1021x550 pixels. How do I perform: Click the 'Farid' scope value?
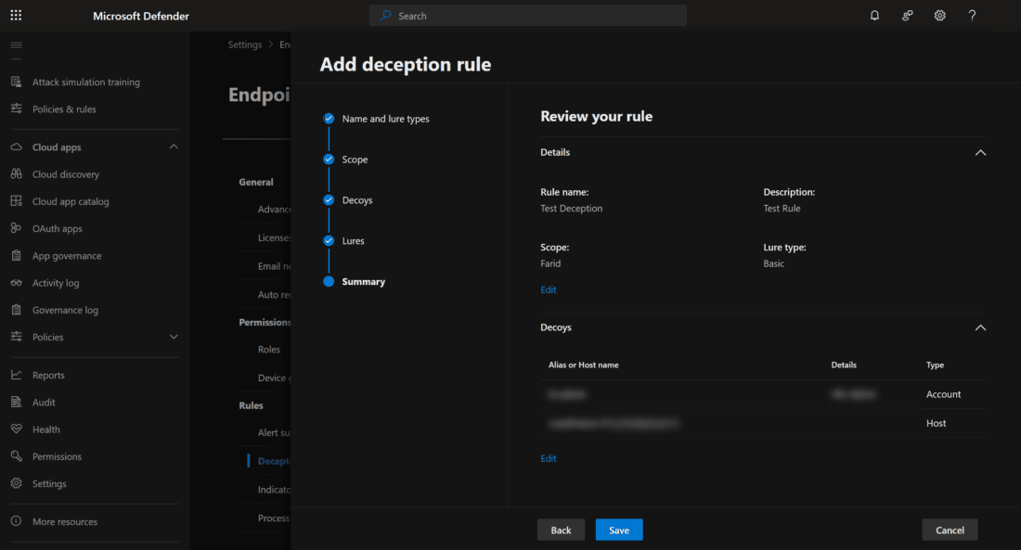click(550, 263)
